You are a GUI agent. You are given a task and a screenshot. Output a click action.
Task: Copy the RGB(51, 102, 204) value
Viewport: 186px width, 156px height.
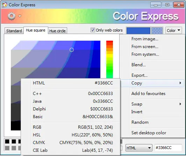coord(71,127)
